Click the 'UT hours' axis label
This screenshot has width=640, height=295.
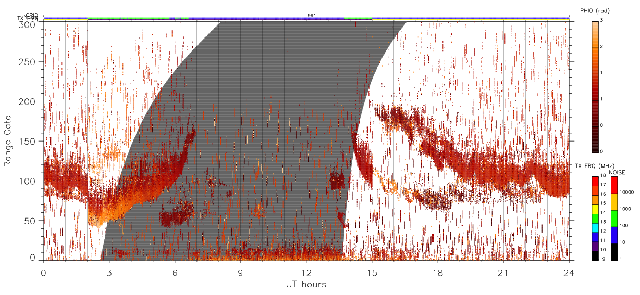(x=306, y=284)
